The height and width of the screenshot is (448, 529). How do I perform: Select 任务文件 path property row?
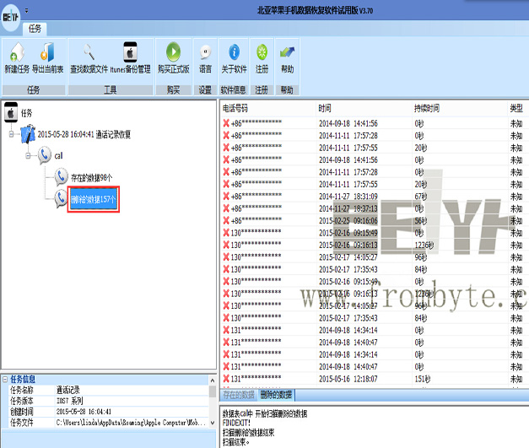109,423
